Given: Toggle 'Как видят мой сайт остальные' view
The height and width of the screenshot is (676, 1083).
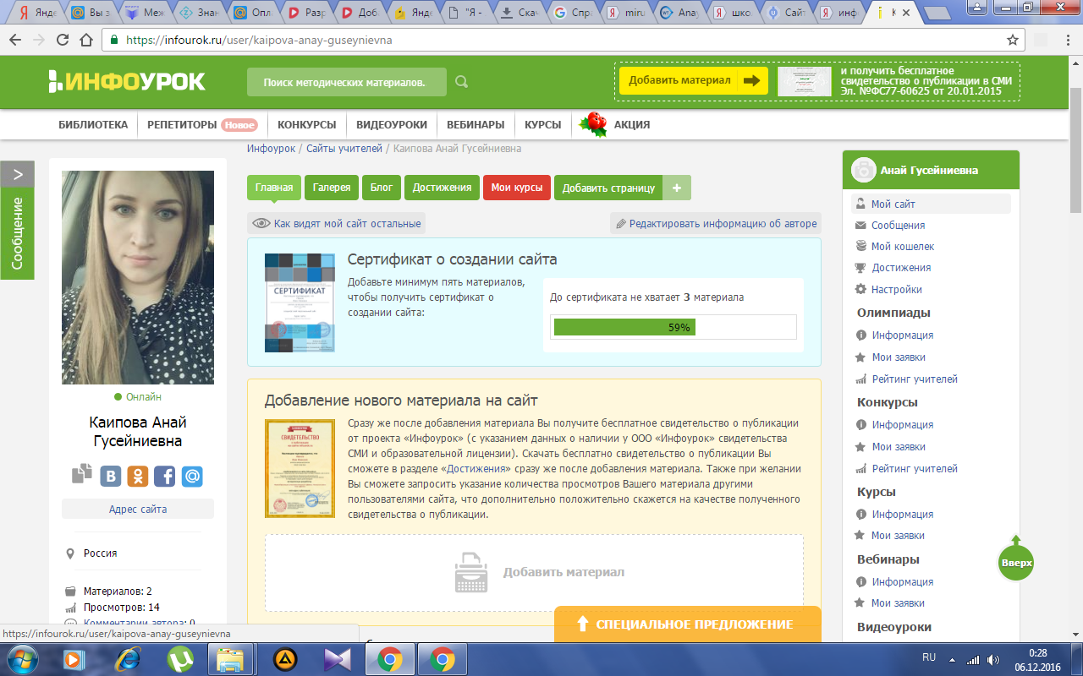Looking at the screenshot, I should pyautogui.click(x=337, y=223).
